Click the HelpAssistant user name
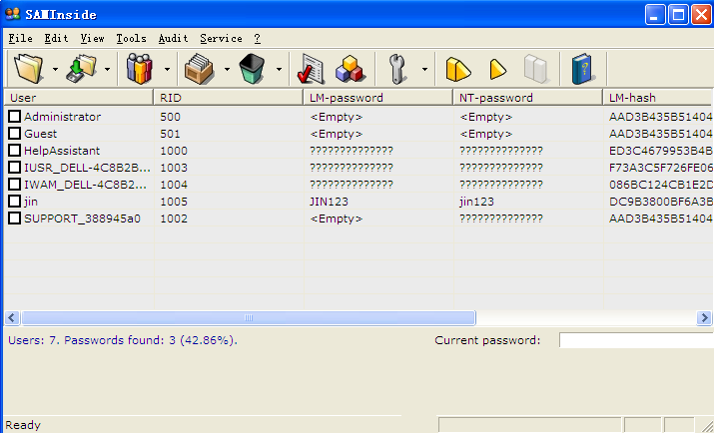The image size is (714, 433). click(x=62, y=150)
